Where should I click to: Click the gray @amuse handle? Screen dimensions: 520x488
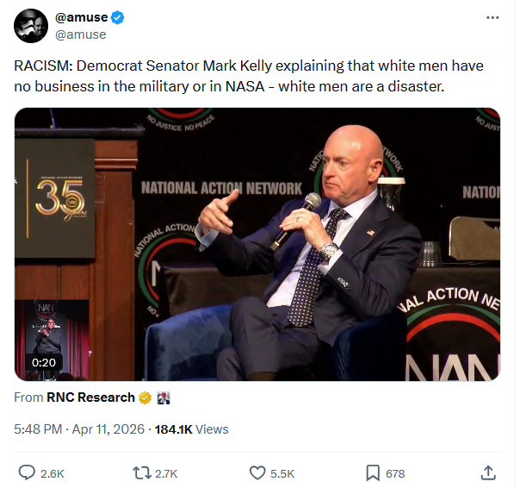pos(80,34)
